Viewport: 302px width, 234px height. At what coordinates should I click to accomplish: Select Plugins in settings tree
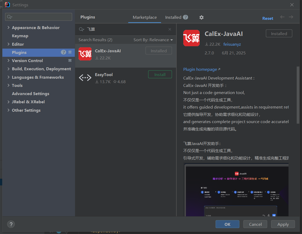pos(39,52)
